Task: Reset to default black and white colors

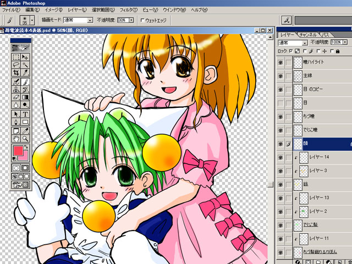Action: [14, 159]
